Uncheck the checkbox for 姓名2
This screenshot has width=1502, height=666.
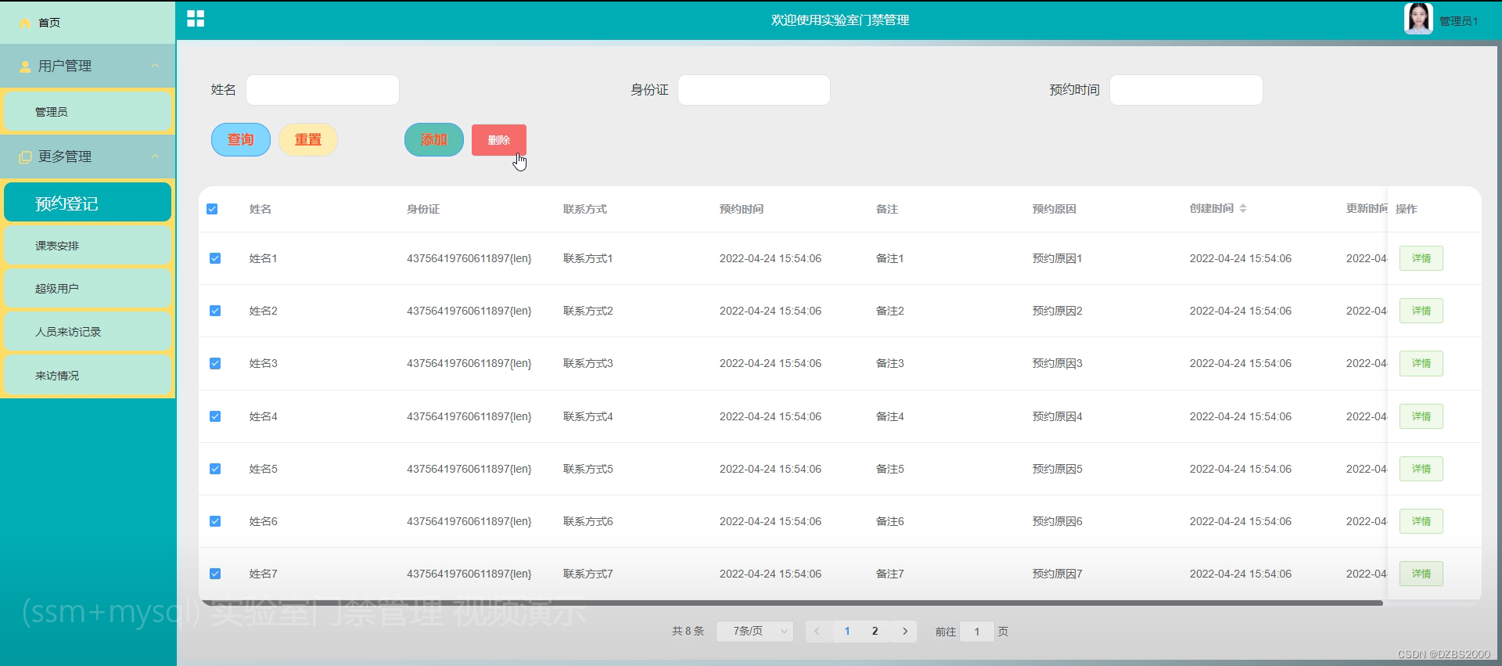[215, 311]
